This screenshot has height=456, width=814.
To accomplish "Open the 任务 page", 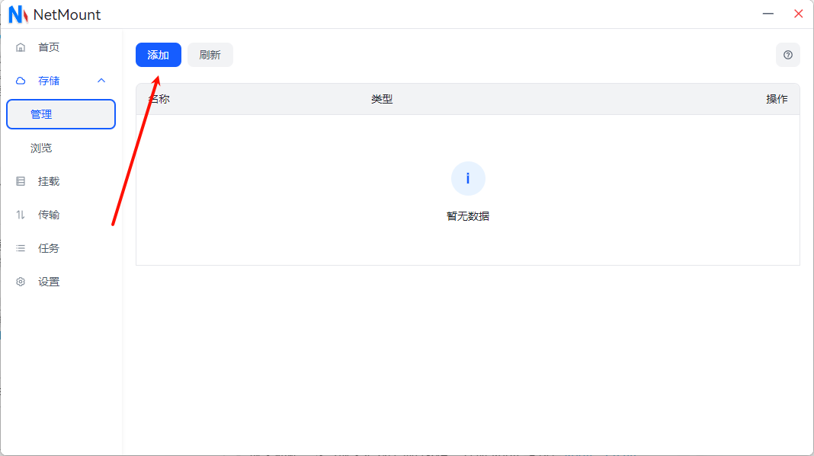I will (61, 248).
